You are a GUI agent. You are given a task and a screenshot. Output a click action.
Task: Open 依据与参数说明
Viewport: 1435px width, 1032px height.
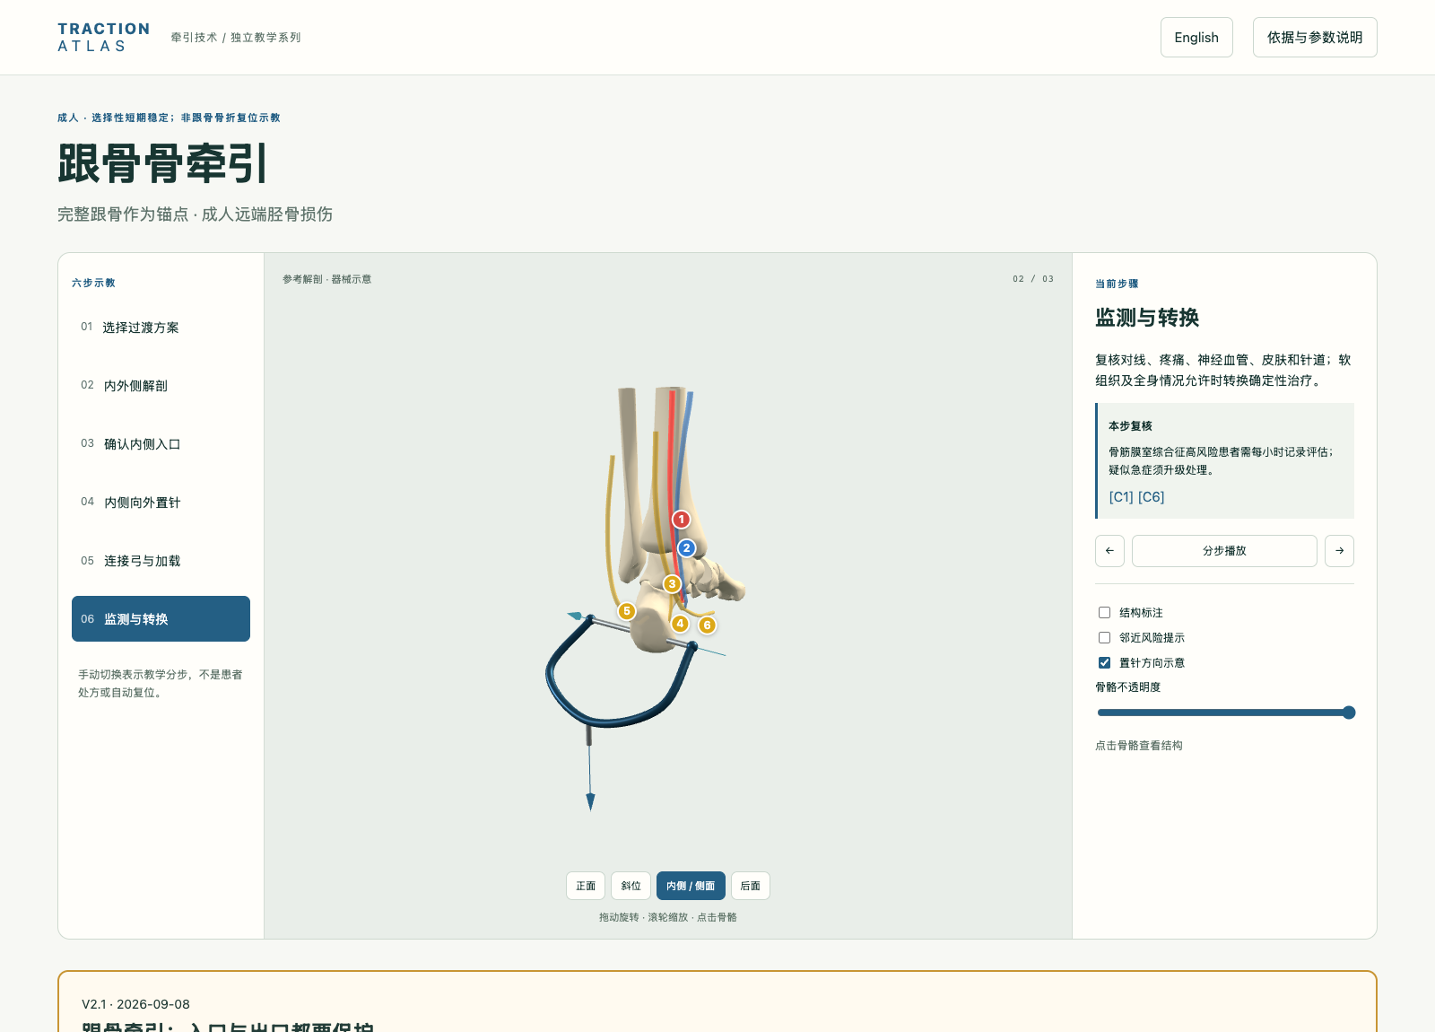coord(1315,38)
